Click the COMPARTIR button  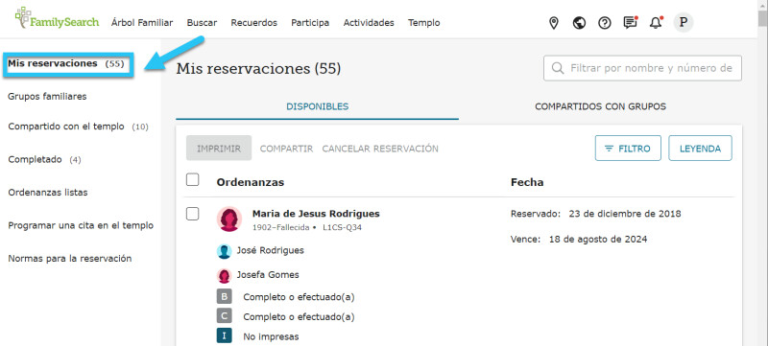(286, 149)
